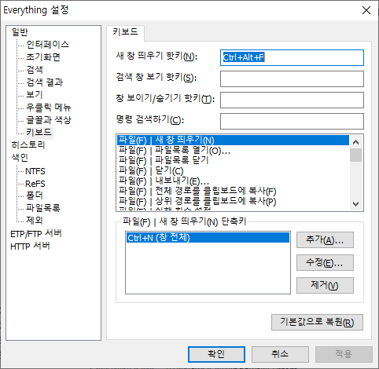Screen dimensions: 379x369
Task: Select command 파일(F) | 닫기(C)
Action: coord(233,170)
